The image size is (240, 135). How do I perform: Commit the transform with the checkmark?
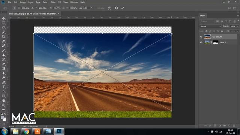pos(123,8)
